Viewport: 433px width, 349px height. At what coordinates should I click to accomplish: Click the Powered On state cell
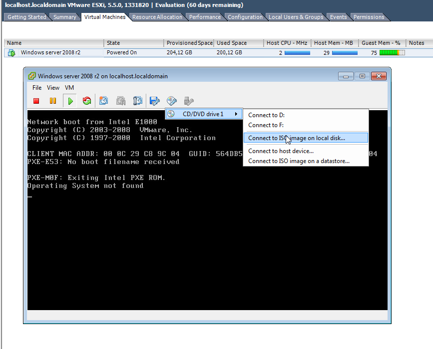(122, 52)
